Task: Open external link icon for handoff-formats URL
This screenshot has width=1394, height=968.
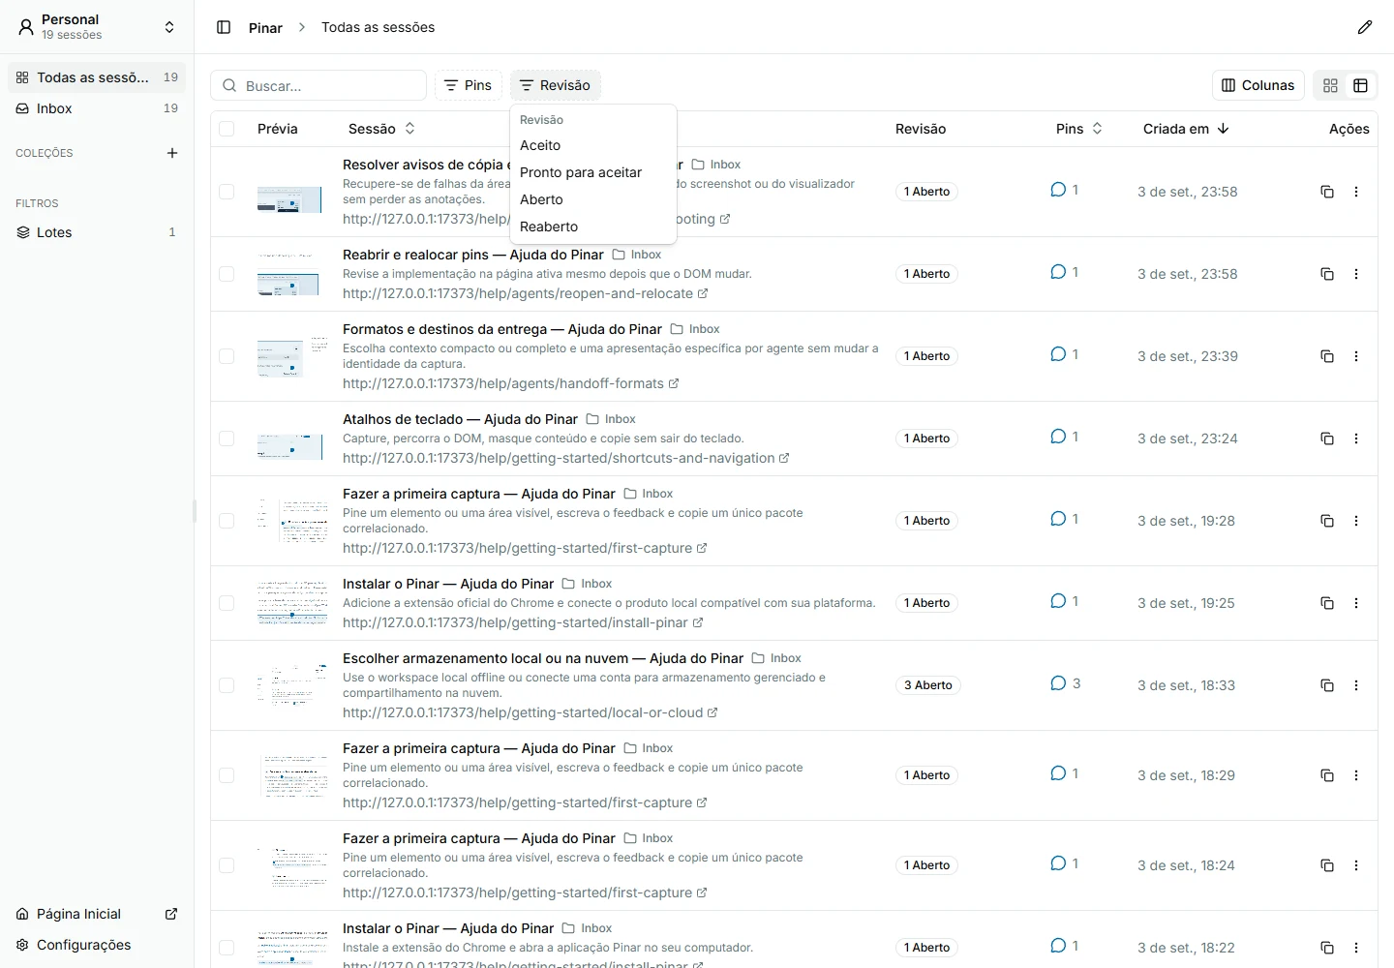Action: 674,383
